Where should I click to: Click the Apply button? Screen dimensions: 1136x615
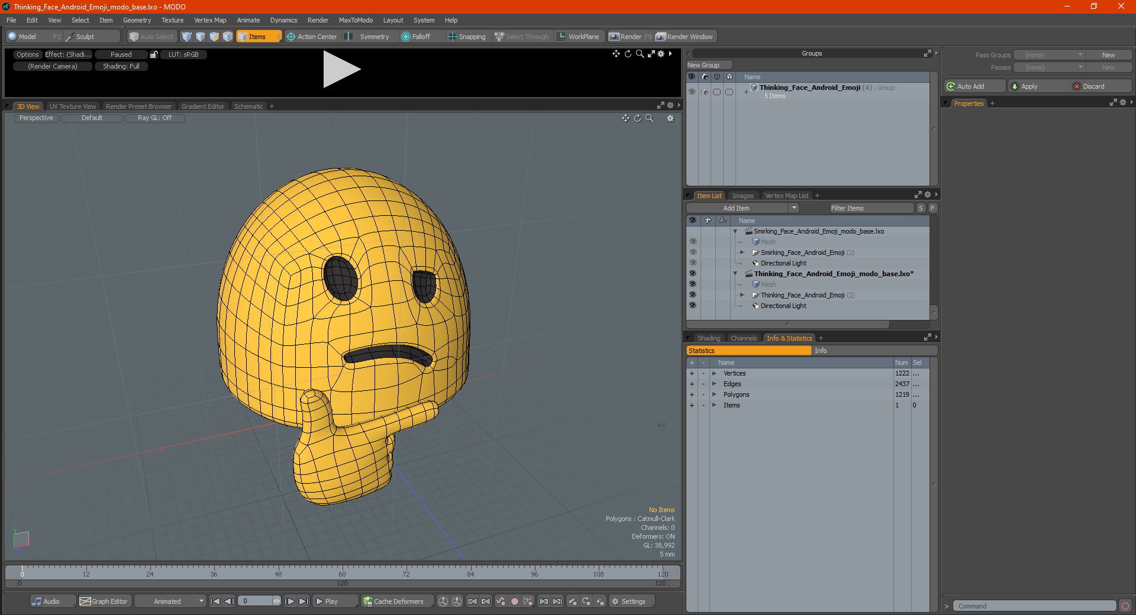[x=1038, y=86]
